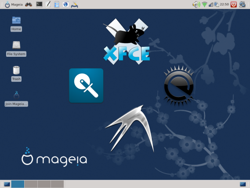Viewport: 250px width, 188px height.
Task: Switch to the fourth workspace
Action: pyautogui.click(x=57, y=184)
